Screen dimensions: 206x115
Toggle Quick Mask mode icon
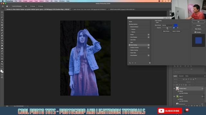(2, 75)
